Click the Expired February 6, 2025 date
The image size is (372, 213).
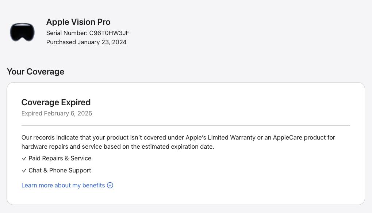tap(57, 113)
